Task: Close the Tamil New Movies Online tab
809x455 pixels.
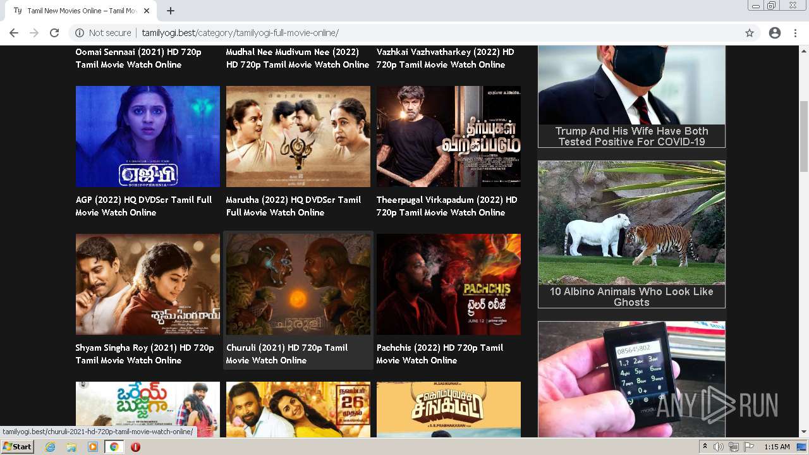Action: point(147,11)
